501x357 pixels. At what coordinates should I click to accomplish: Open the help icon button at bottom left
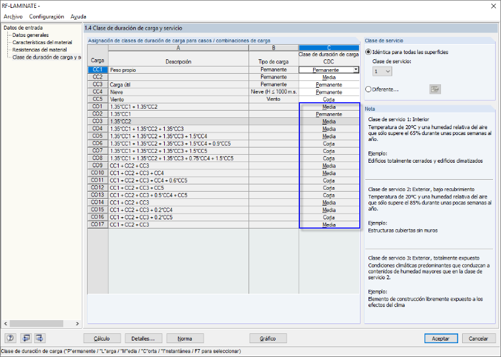pos(11,338)
